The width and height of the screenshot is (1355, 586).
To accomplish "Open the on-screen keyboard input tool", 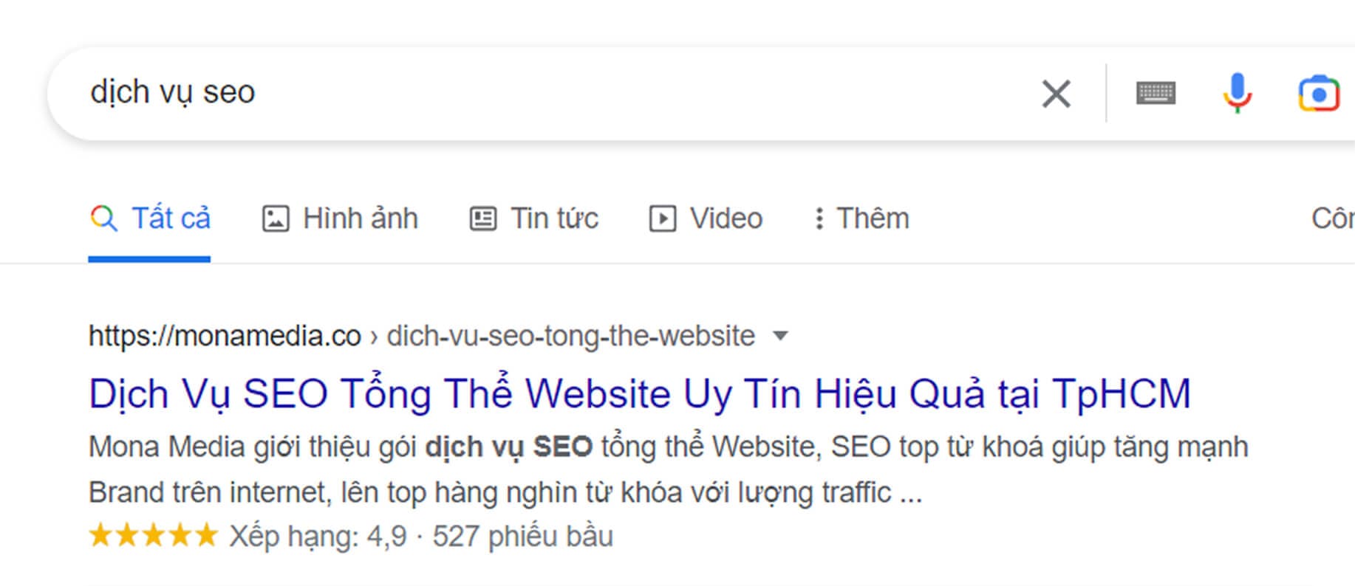I will (x=1156, y=94).
